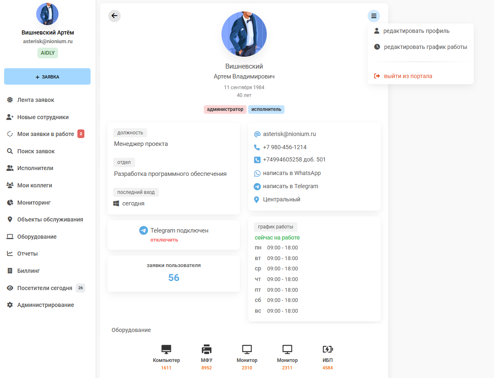Open 'Лента заявок' in sidebar

click(x=35, y=100)
